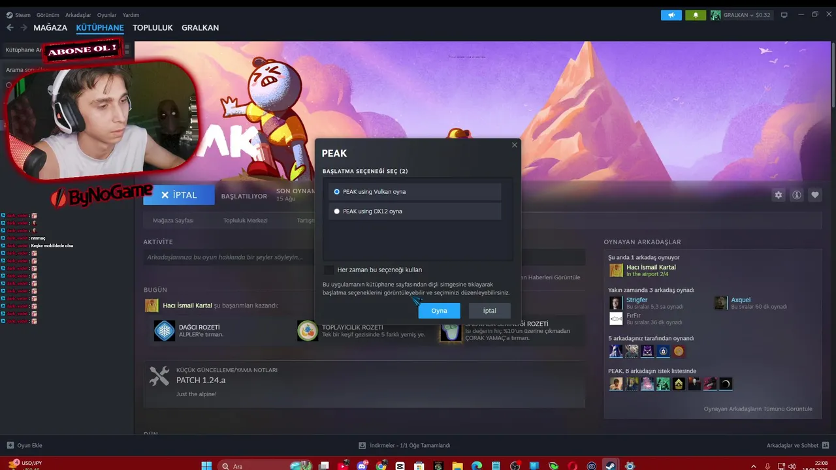Viewport: 836px width, 470px height.
Task: Click the downloads icon beside İndirmeler
Action: tap(362, 445)
